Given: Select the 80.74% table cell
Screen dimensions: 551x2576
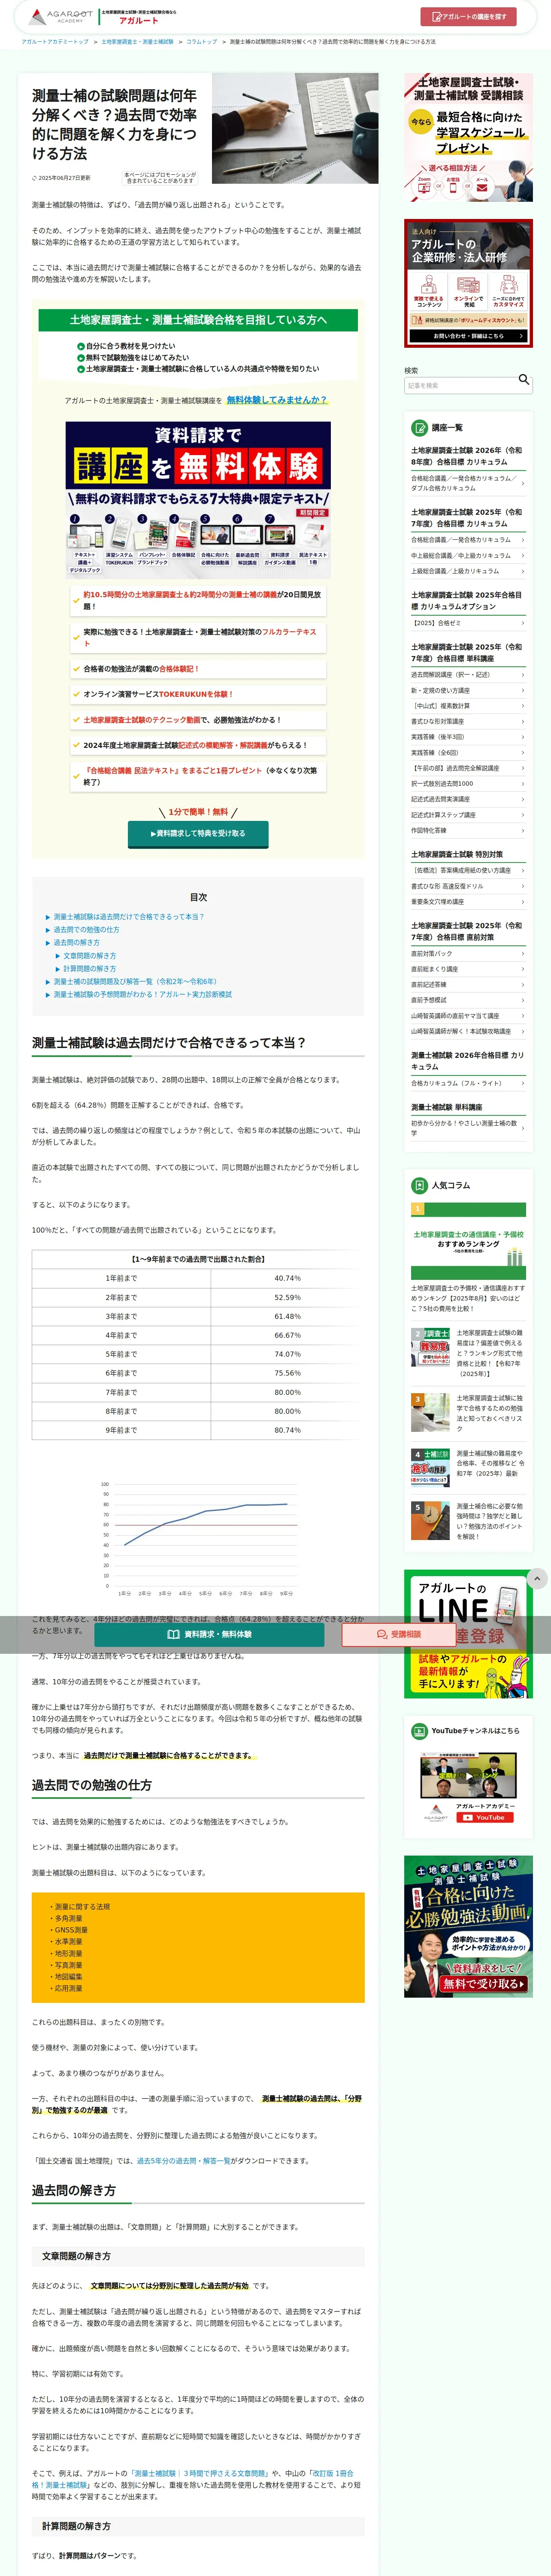Looking at the screenshot, I should pos(287,1430).
